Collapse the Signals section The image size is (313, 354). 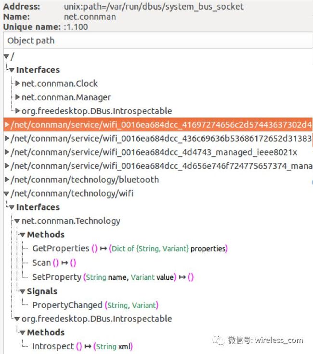(x=22, y=291)
